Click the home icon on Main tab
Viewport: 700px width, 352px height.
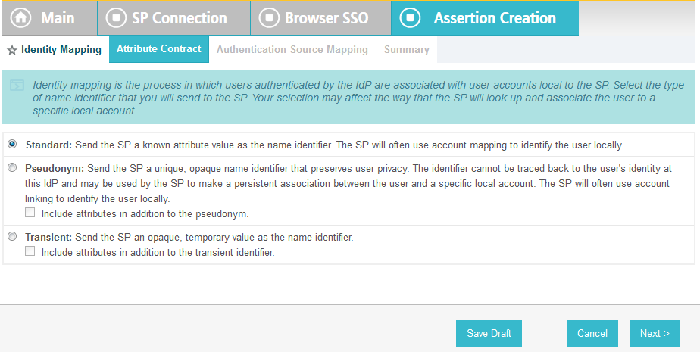coord(20,18)
